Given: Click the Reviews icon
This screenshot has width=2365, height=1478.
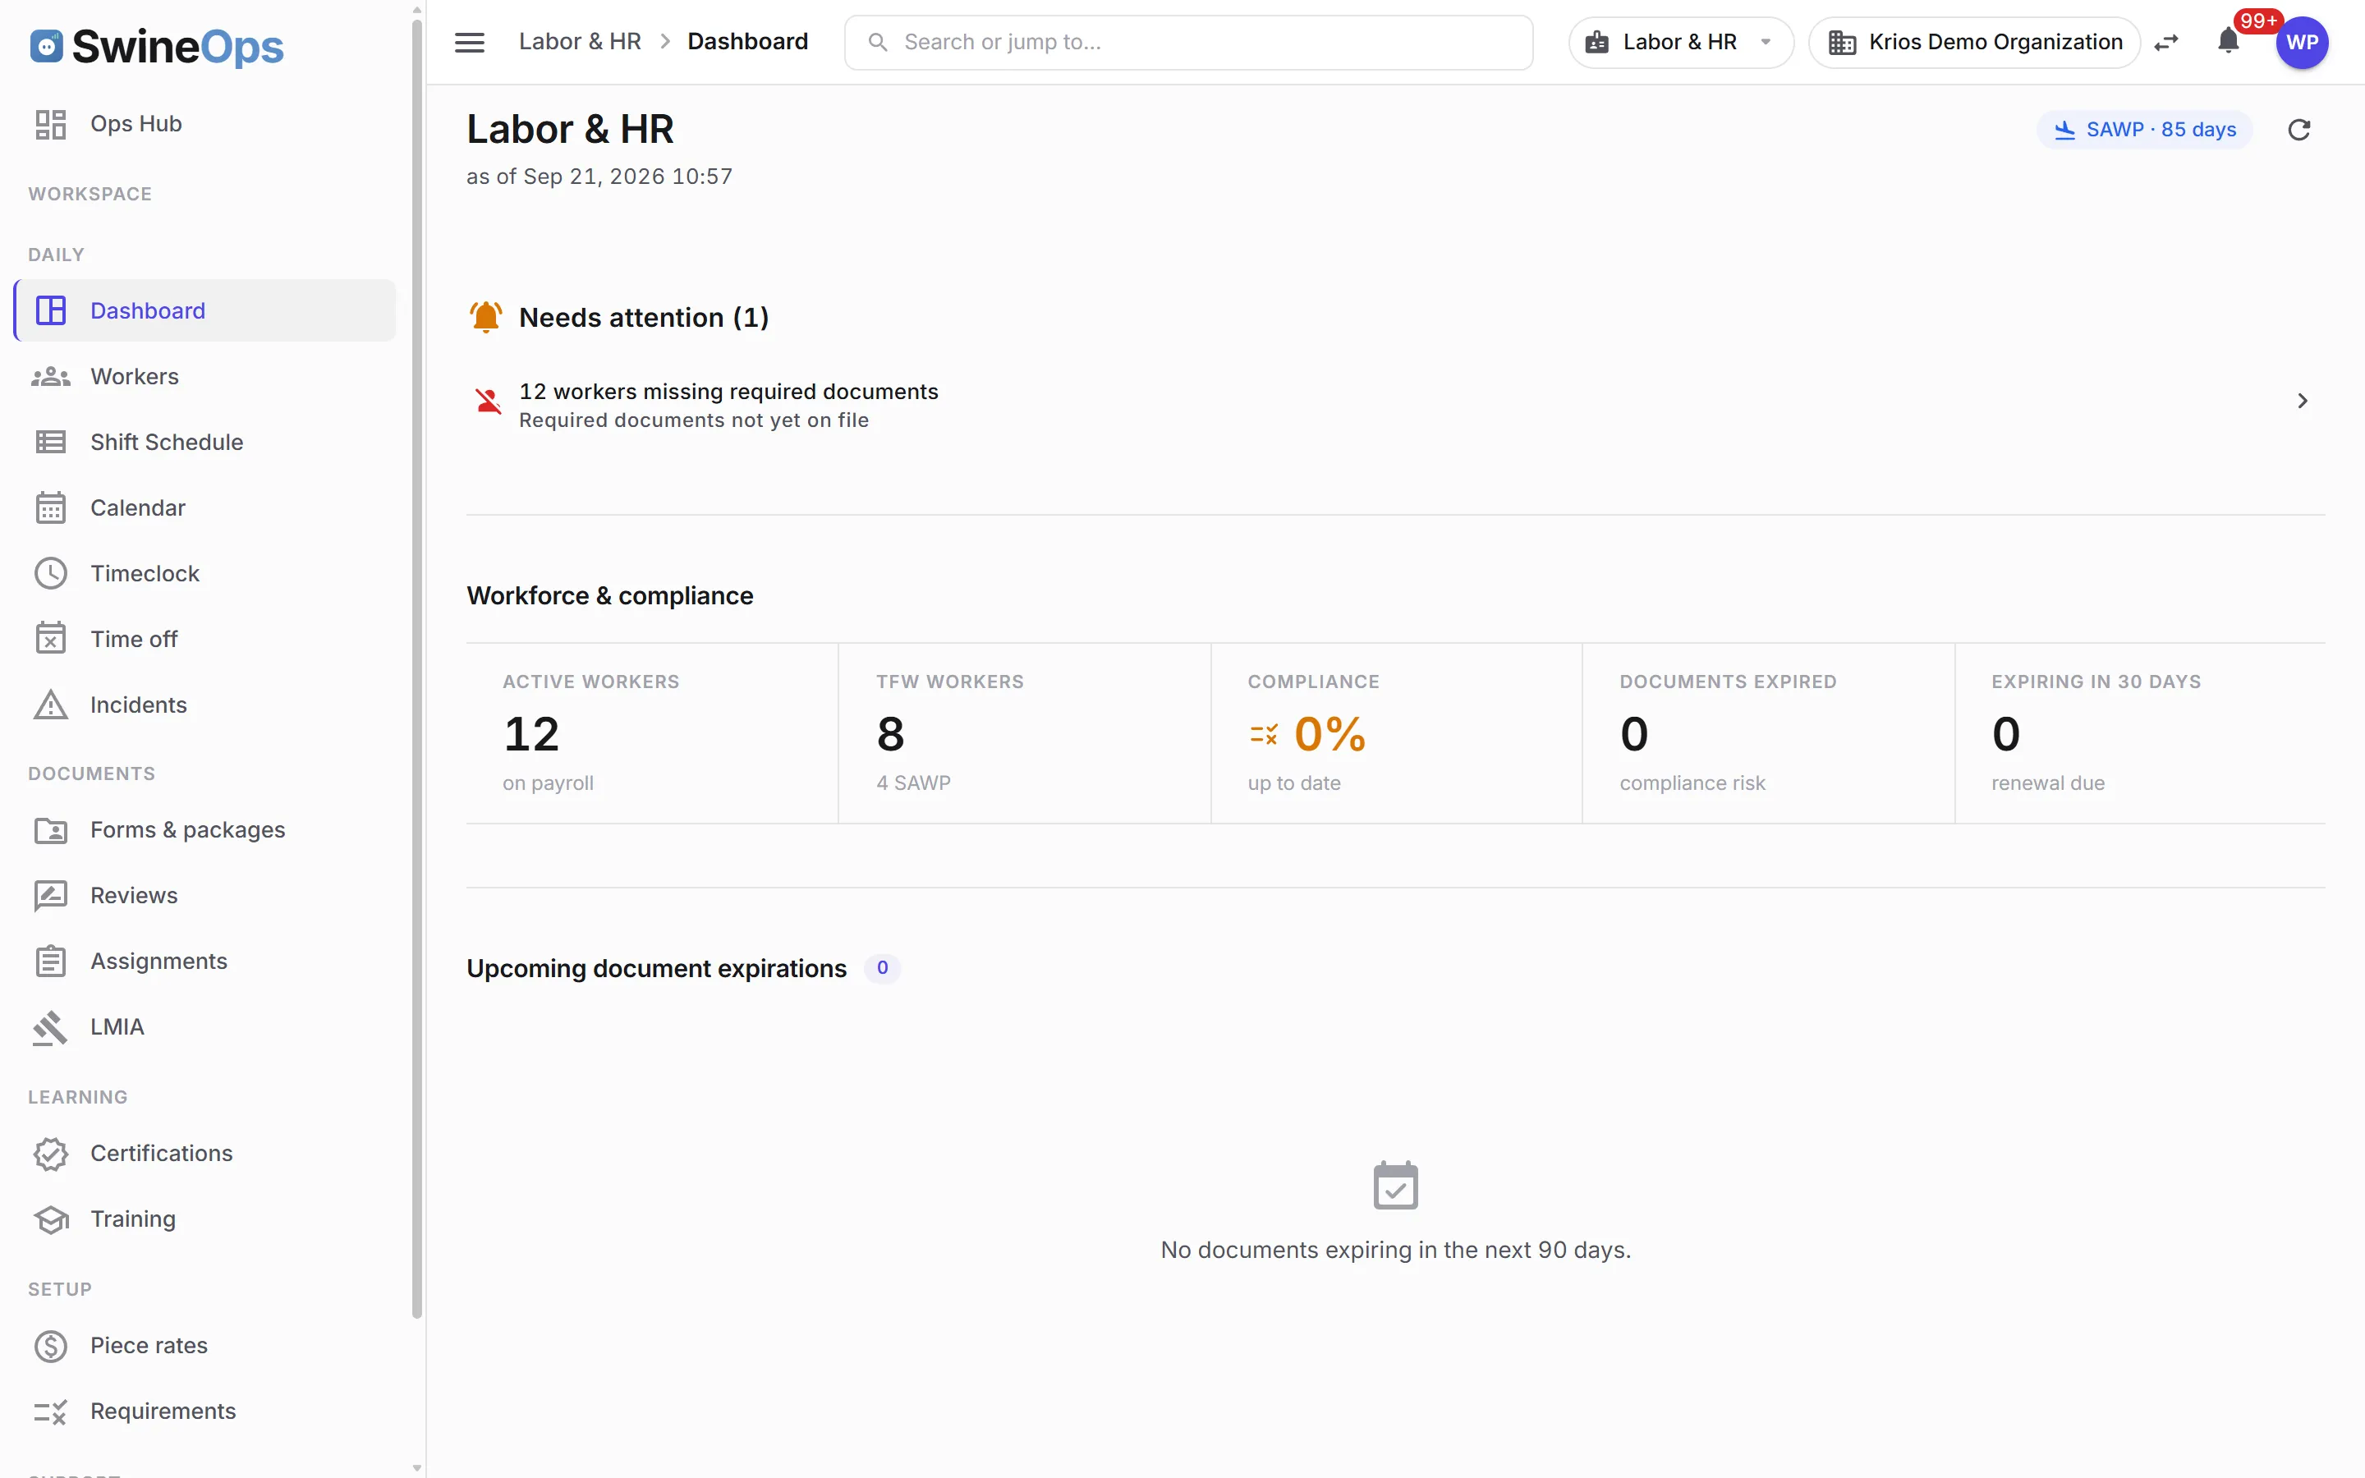Looking at the screenshot, I should [51, 895].
